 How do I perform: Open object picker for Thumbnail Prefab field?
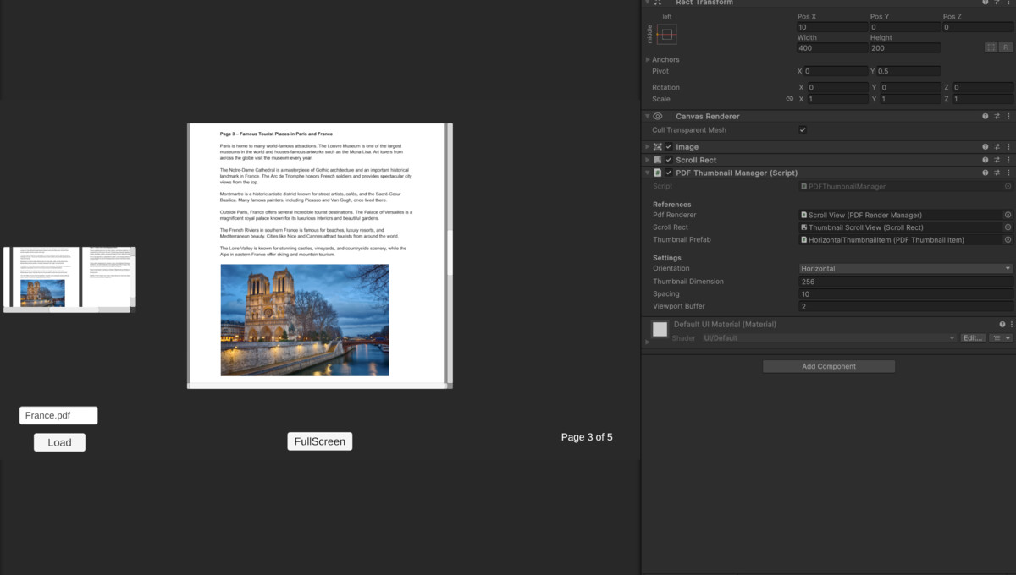(1008, 240)
